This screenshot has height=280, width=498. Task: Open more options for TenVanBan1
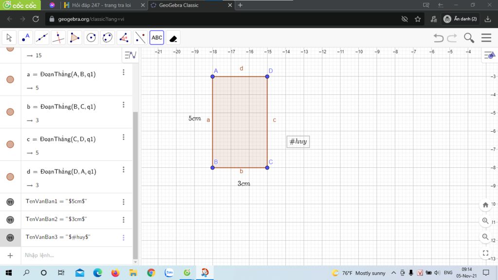pyautogui.click(x=124, y=202)
